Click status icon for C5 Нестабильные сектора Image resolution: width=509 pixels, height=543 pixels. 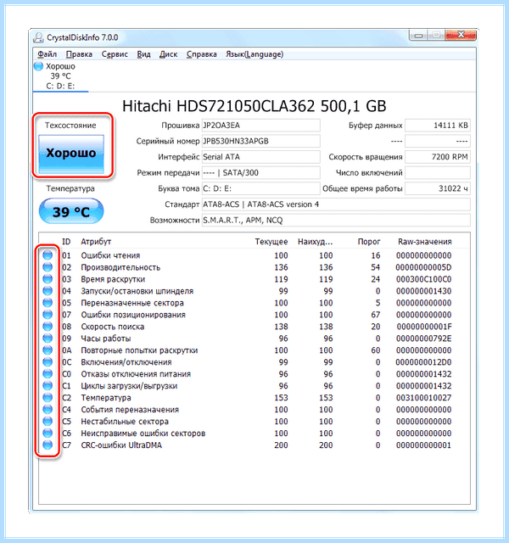pos(48,421)
